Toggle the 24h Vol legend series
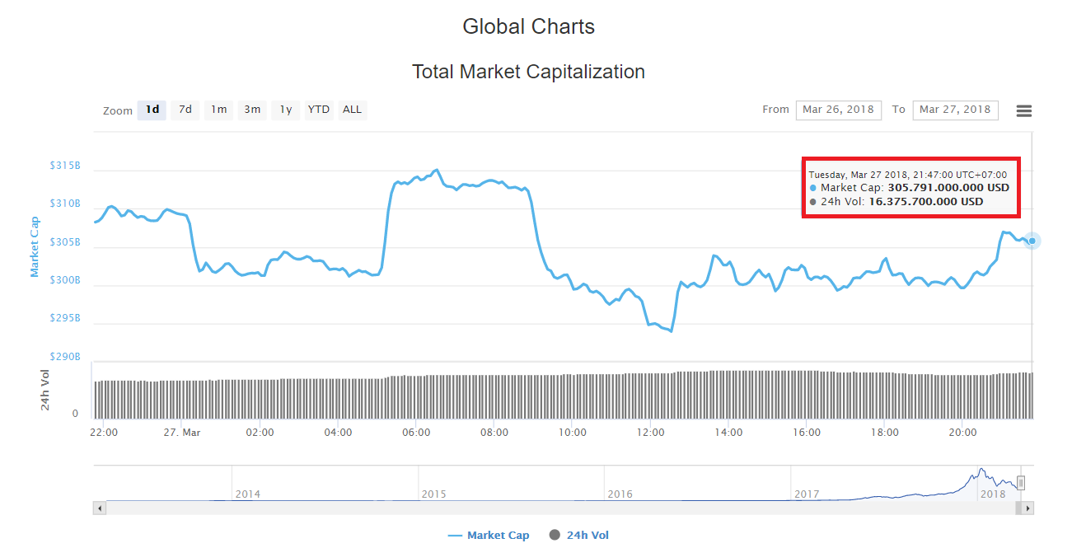Image resolution: width=1086 pixels, height=548 pixels. (x=578, y=536)
